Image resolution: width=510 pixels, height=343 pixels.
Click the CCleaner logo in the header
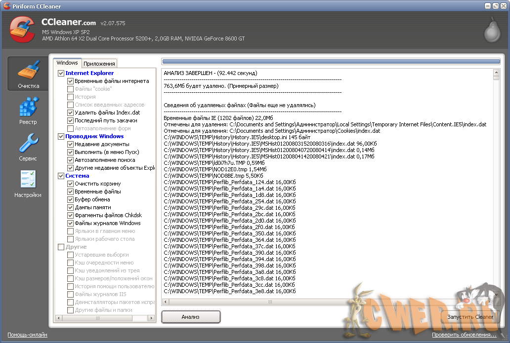(x=22, y=30)
